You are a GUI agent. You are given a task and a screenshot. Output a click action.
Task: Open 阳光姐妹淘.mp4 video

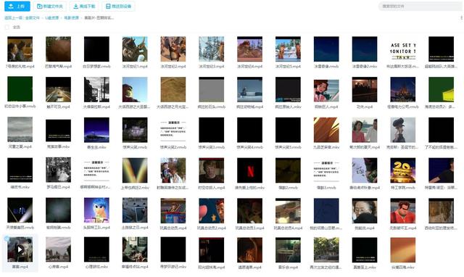coord(211,249)
